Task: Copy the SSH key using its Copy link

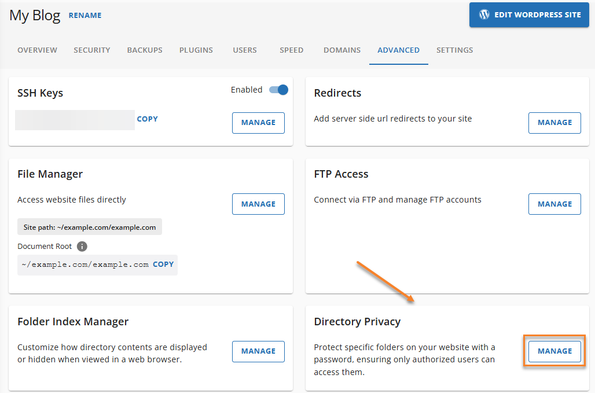Action: pos(147,119)
